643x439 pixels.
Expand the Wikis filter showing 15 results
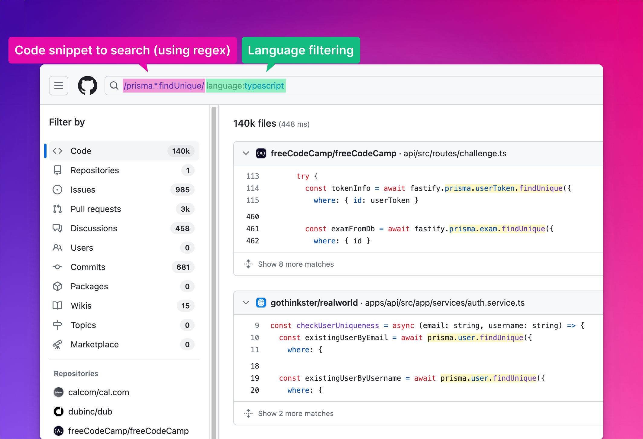81,306
